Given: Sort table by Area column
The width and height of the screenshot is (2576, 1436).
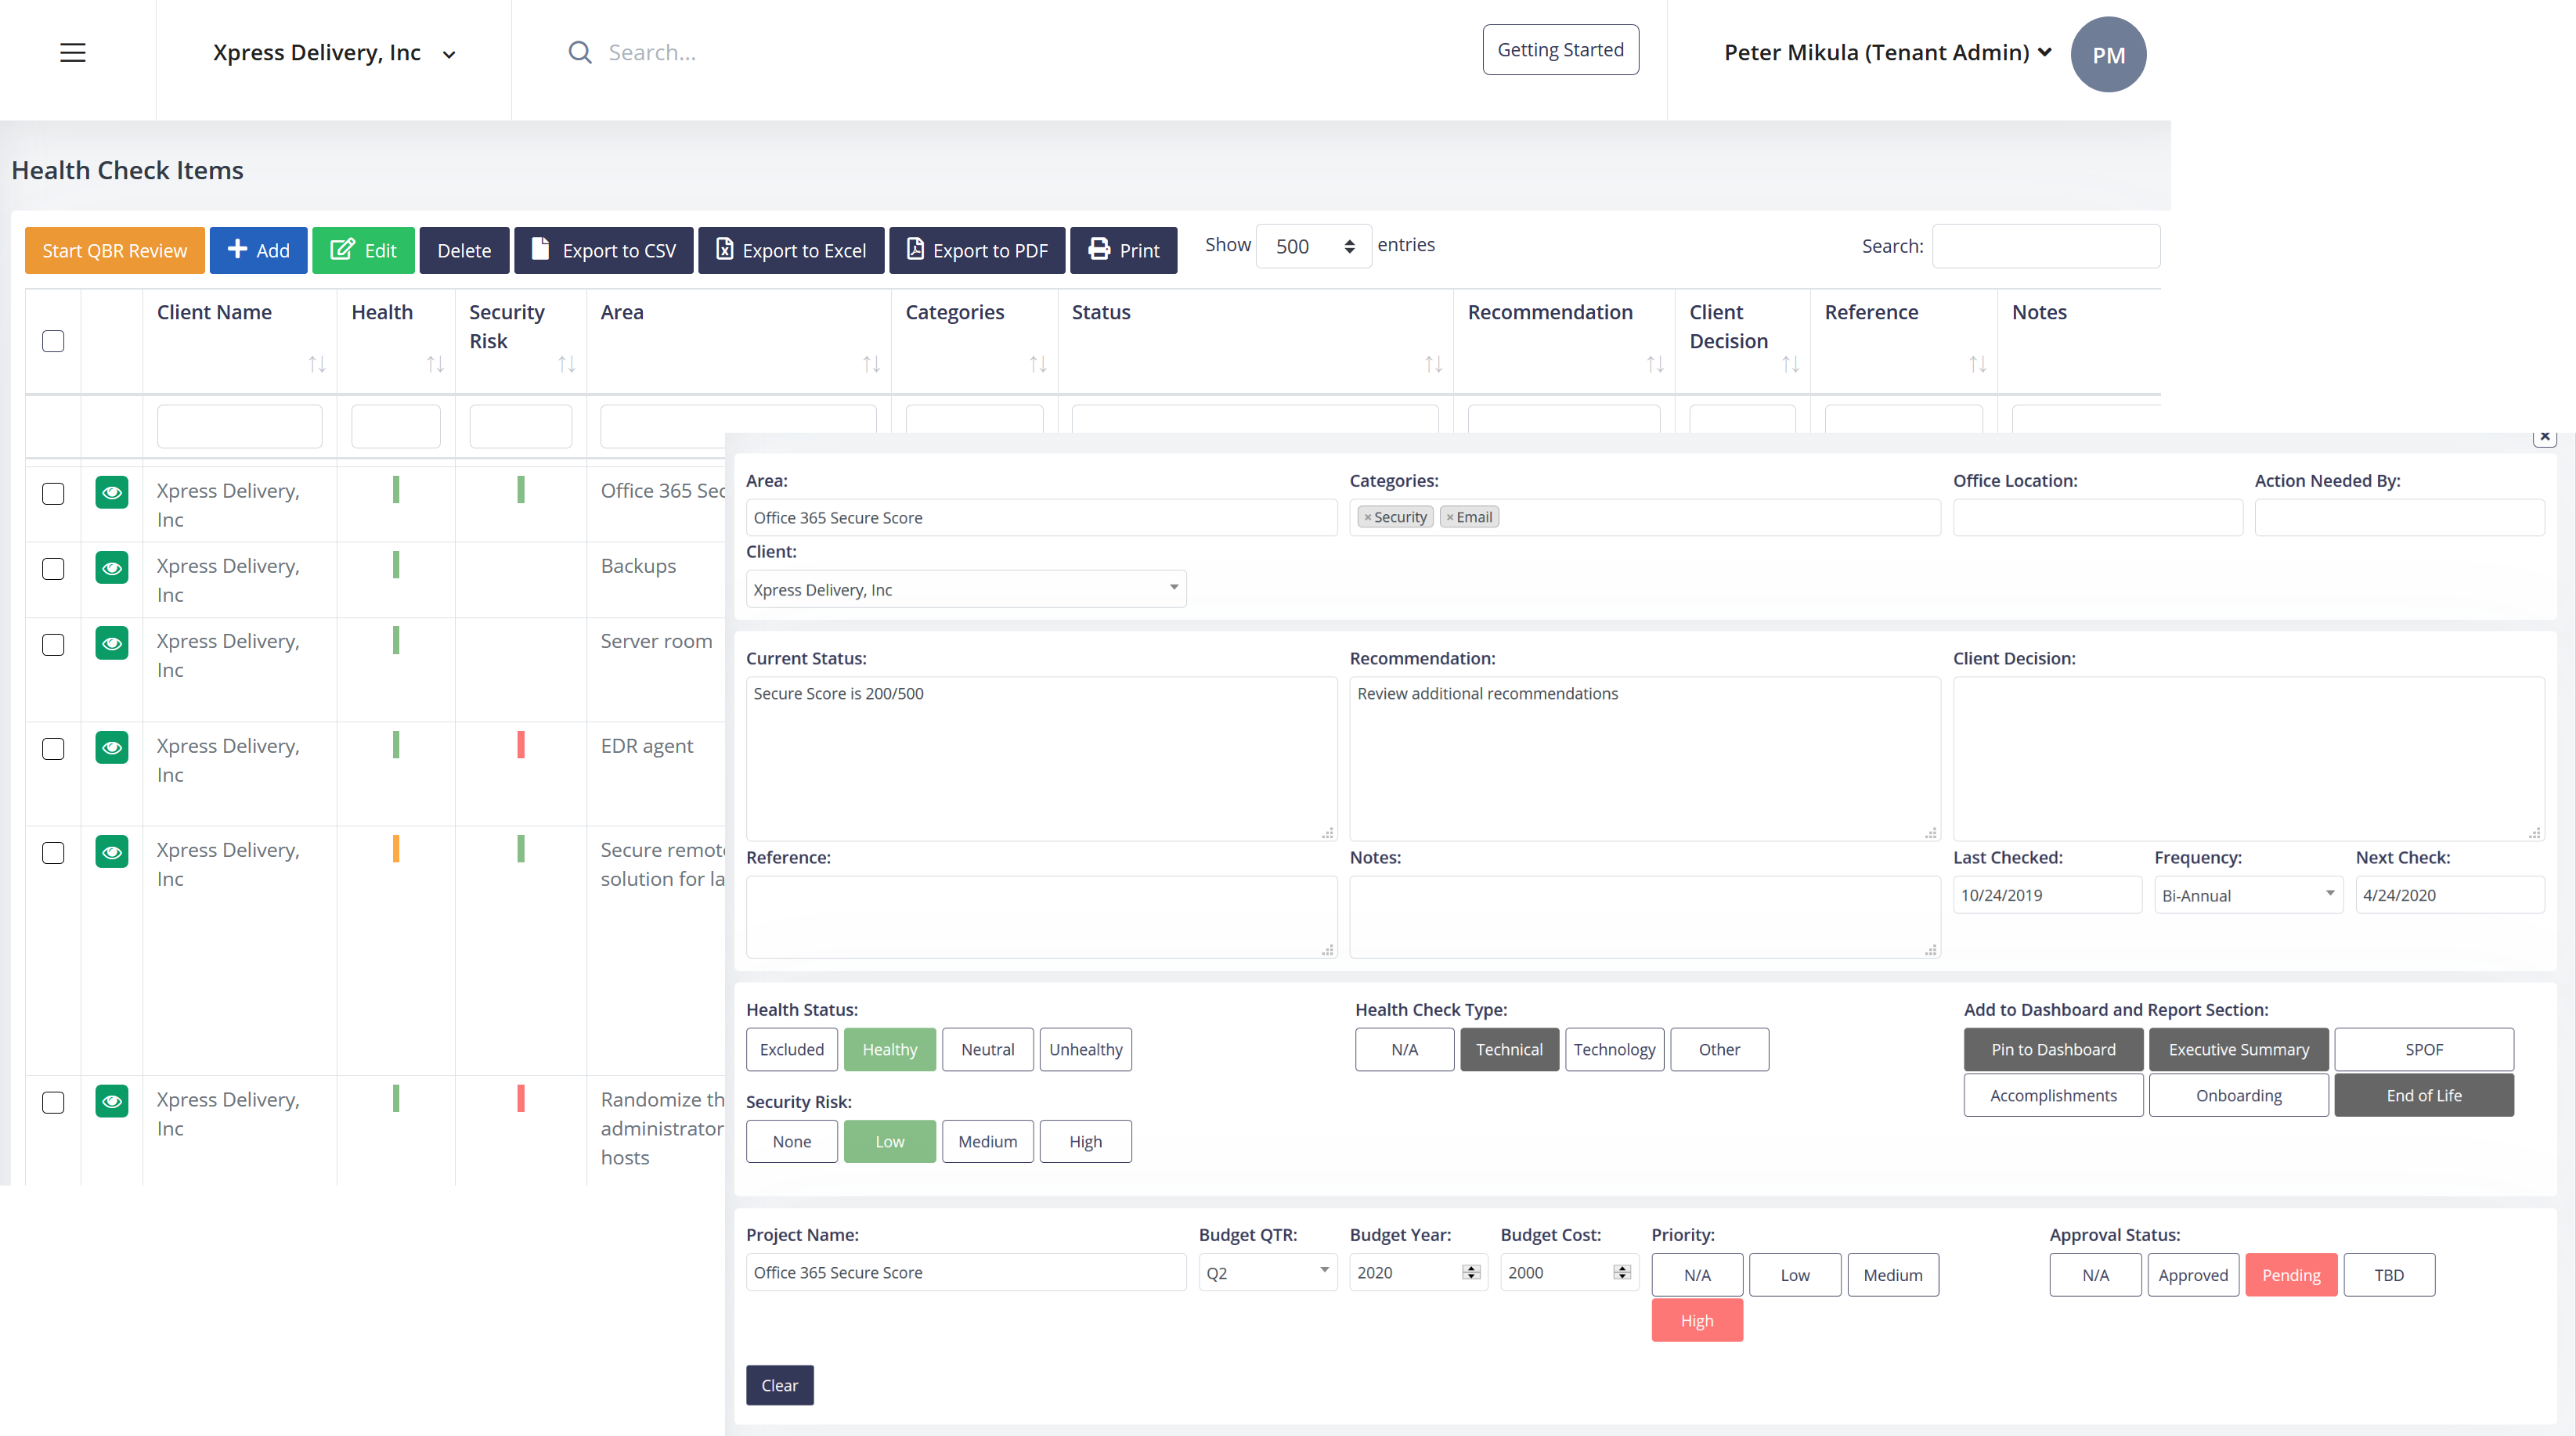Looking at the screenshot, I should pos(871,364).
